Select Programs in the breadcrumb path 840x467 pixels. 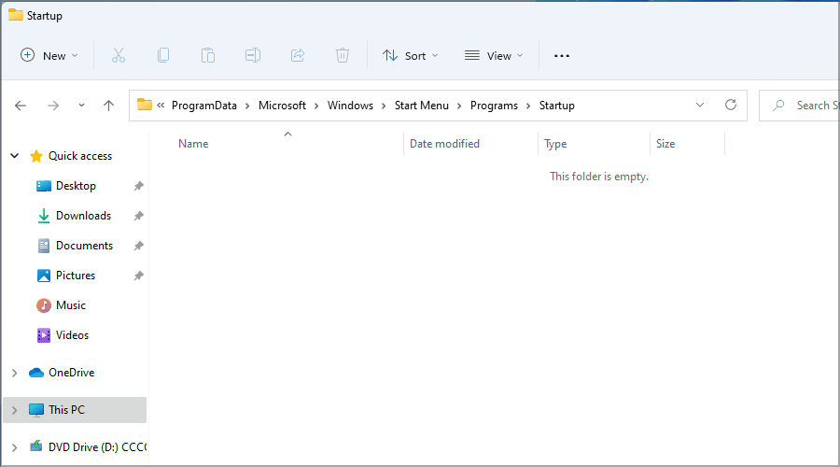(x=494, y=106)
